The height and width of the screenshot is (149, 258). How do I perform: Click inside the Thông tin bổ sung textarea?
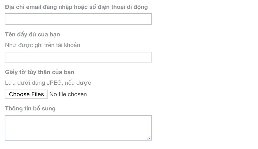78,128
